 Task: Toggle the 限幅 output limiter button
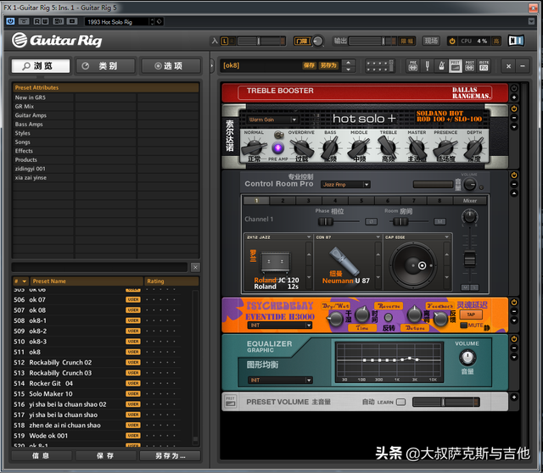[x=406, y=42]
